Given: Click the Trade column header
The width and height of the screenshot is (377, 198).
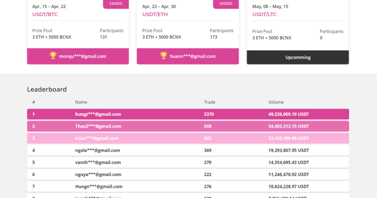Looking at the screenshot, I should (210, 102).
